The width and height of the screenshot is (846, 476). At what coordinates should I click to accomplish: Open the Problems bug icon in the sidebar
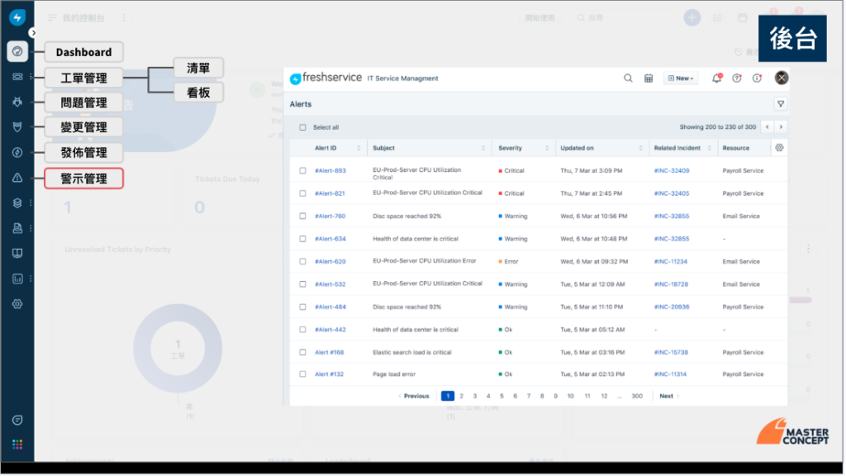coord(17,102)
